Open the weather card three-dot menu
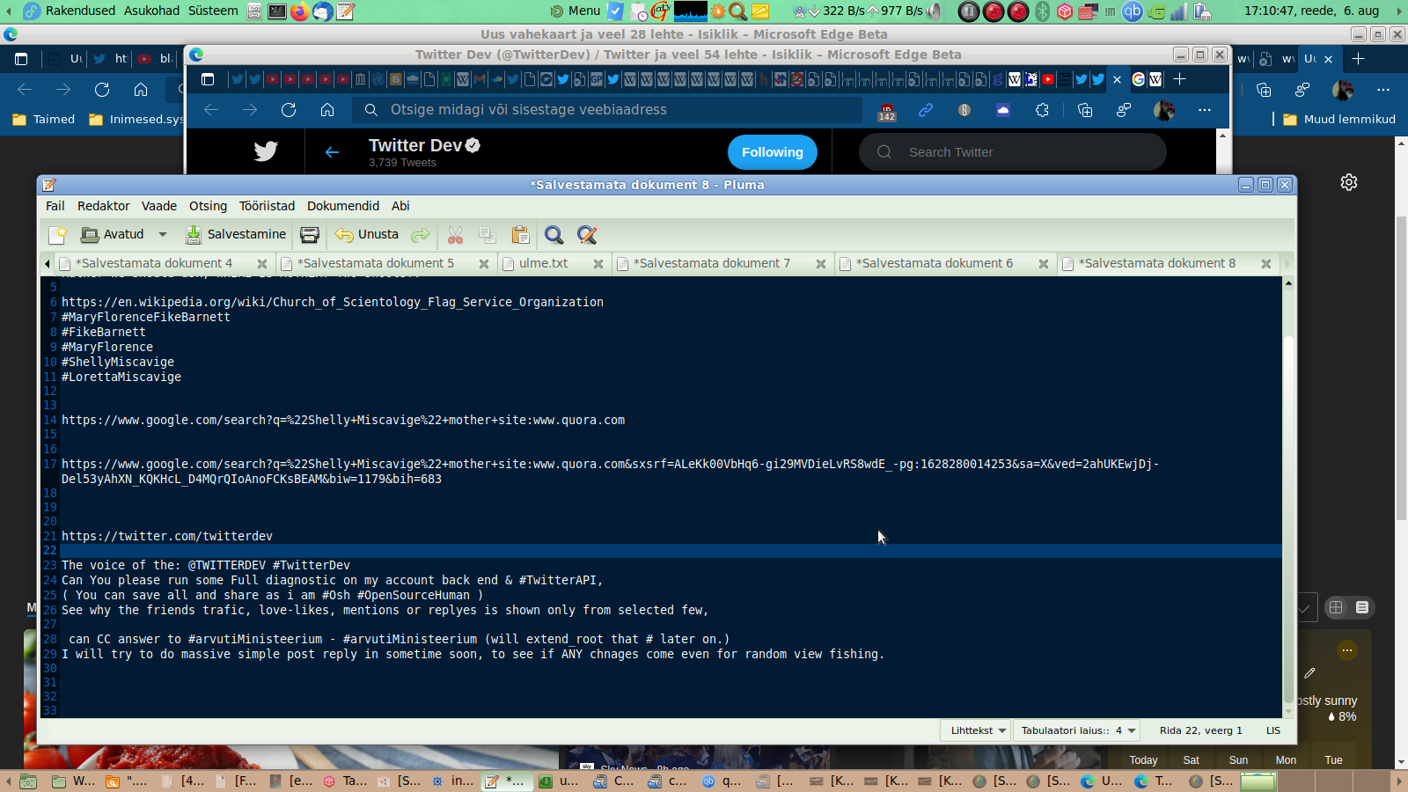The height and width of the screenshot is (792, 1408). click(1347, 650)
